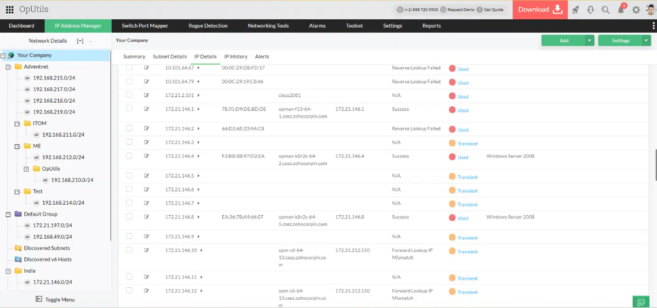Collapse the Test tree node
Screen dimensions: 657x308
pyautogui.click(x=17, y=191)
